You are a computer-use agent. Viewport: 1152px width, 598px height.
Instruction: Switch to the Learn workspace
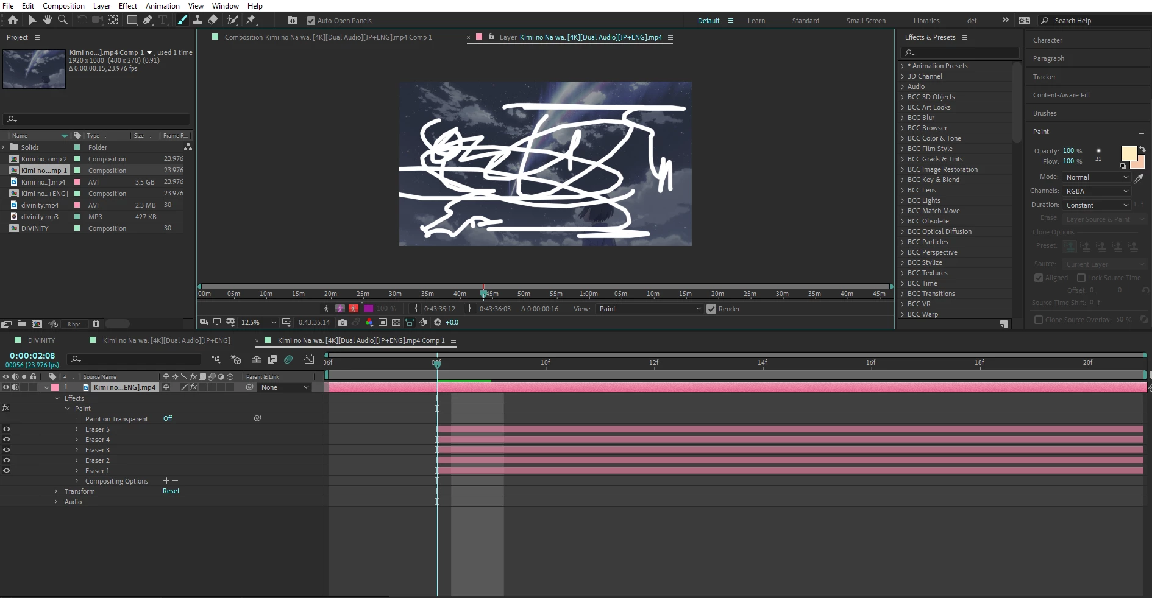[756, 21]
